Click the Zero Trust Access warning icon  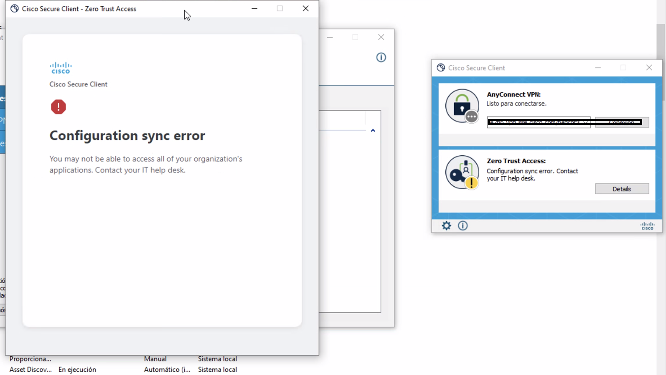tap(462, 172)
